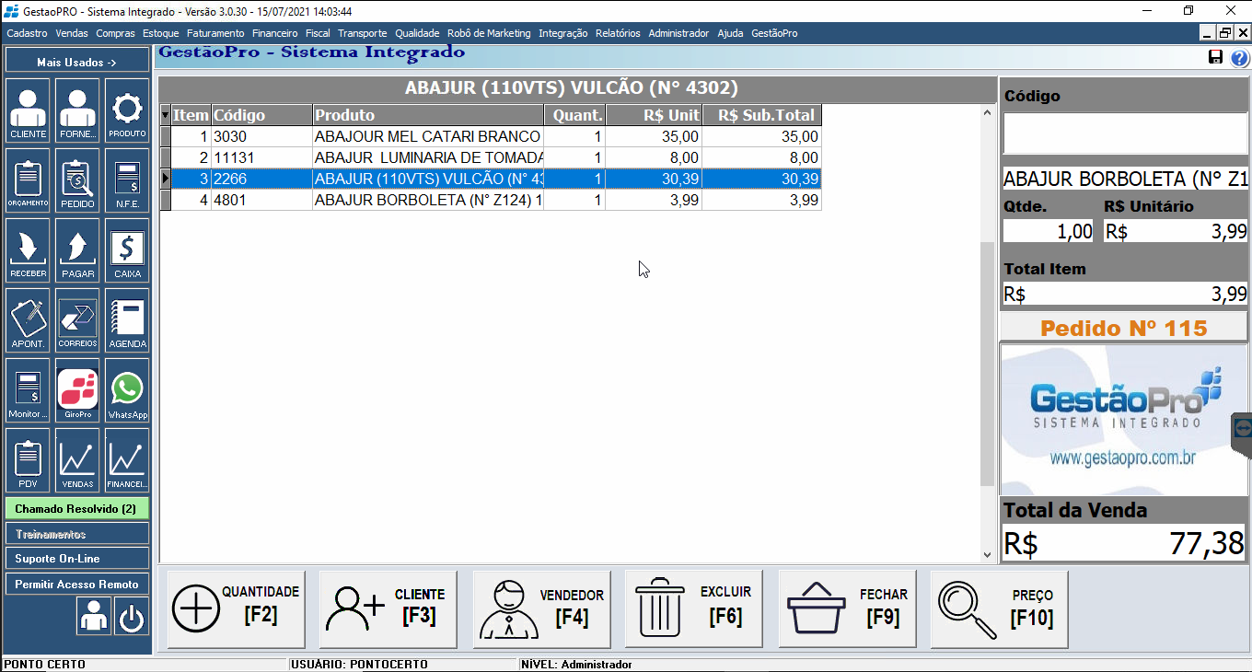Open the Pagar icon
The width and height of the screenshot is (1252, 672).
[78, 251]
